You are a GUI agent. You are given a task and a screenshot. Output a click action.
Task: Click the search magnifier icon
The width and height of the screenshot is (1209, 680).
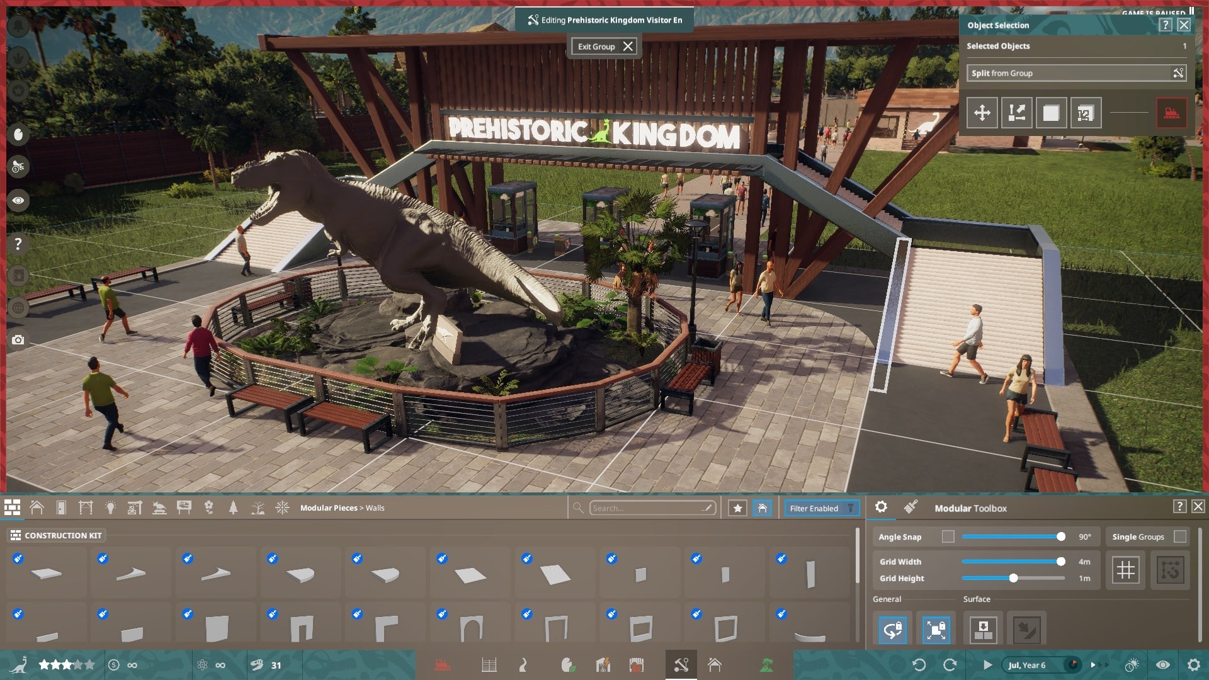coord(577,507)
